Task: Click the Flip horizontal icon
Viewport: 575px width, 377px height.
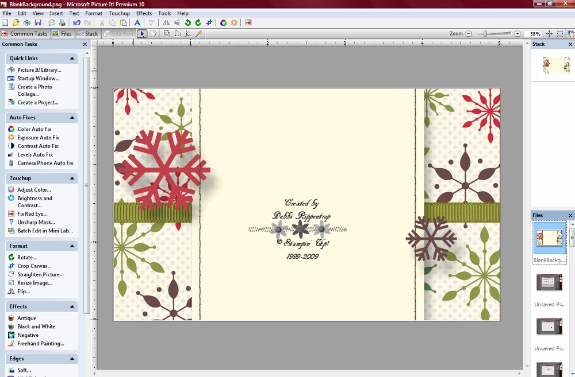Action: [166, 23]
